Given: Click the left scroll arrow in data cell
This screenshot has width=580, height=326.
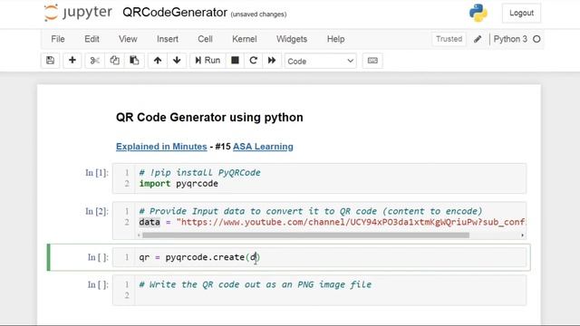Looking at the screenshot, I should click(x=139, y=235).
